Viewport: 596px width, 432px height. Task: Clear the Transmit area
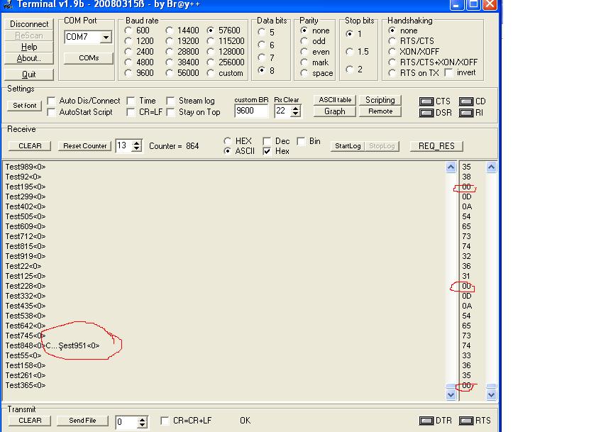tap(30, 421)
